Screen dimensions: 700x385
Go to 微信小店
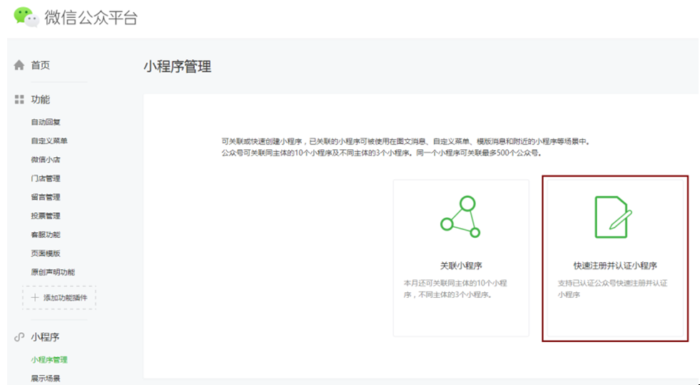[x=46, y=159]
